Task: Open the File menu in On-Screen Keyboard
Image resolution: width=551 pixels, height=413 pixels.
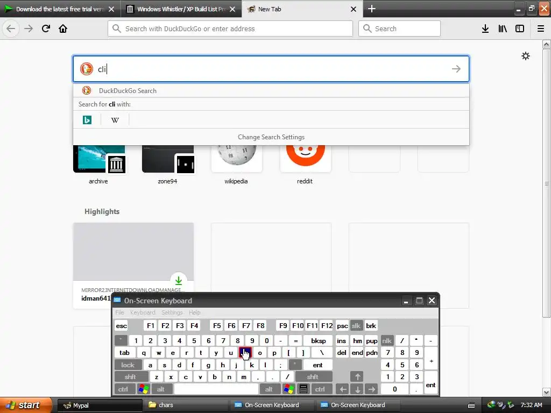Action: [119, 312]
